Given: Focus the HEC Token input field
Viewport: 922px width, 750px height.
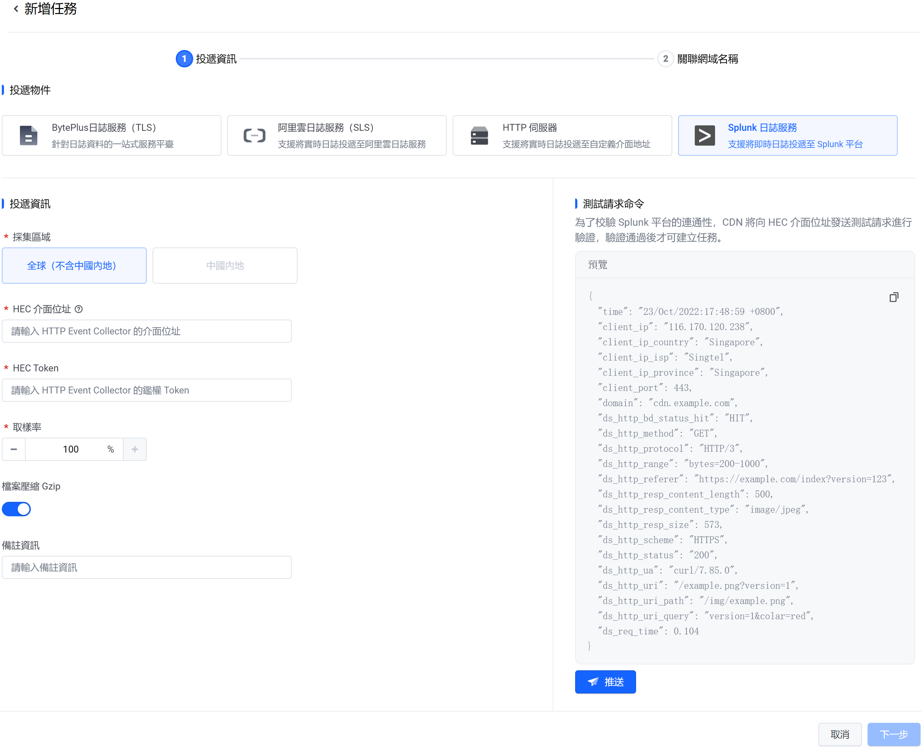Looking at the screenshot, I should tap(147, 390).
